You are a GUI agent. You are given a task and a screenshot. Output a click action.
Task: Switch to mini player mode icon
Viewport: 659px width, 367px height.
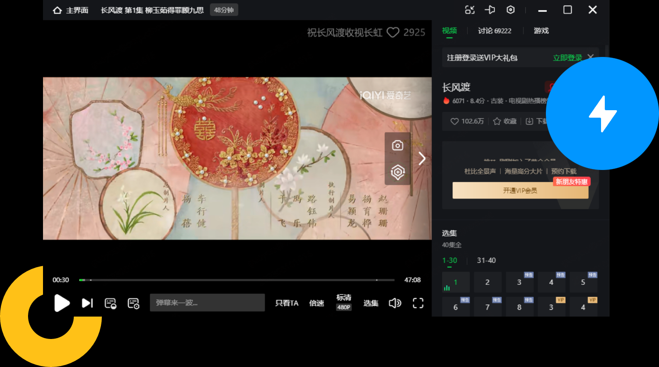[470, 10]
